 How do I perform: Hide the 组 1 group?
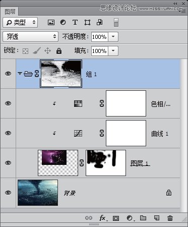(x=8, y=74)
